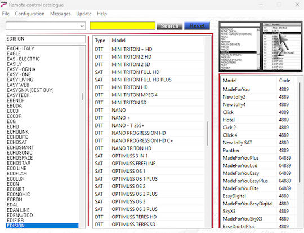This screenshot has height=233, width=304.
Task: Select model OPTIMUSS TERES HD
Action: tap(149, 217)
